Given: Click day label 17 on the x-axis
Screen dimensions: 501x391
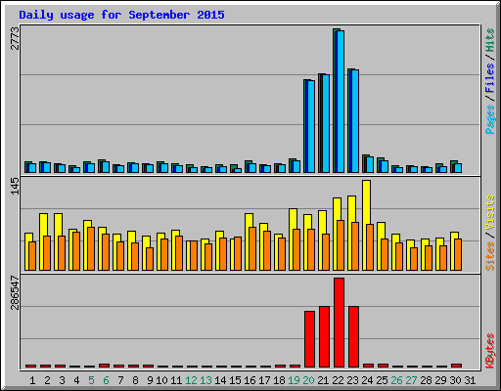Looking at the screenshot, I should click(264, 380).
